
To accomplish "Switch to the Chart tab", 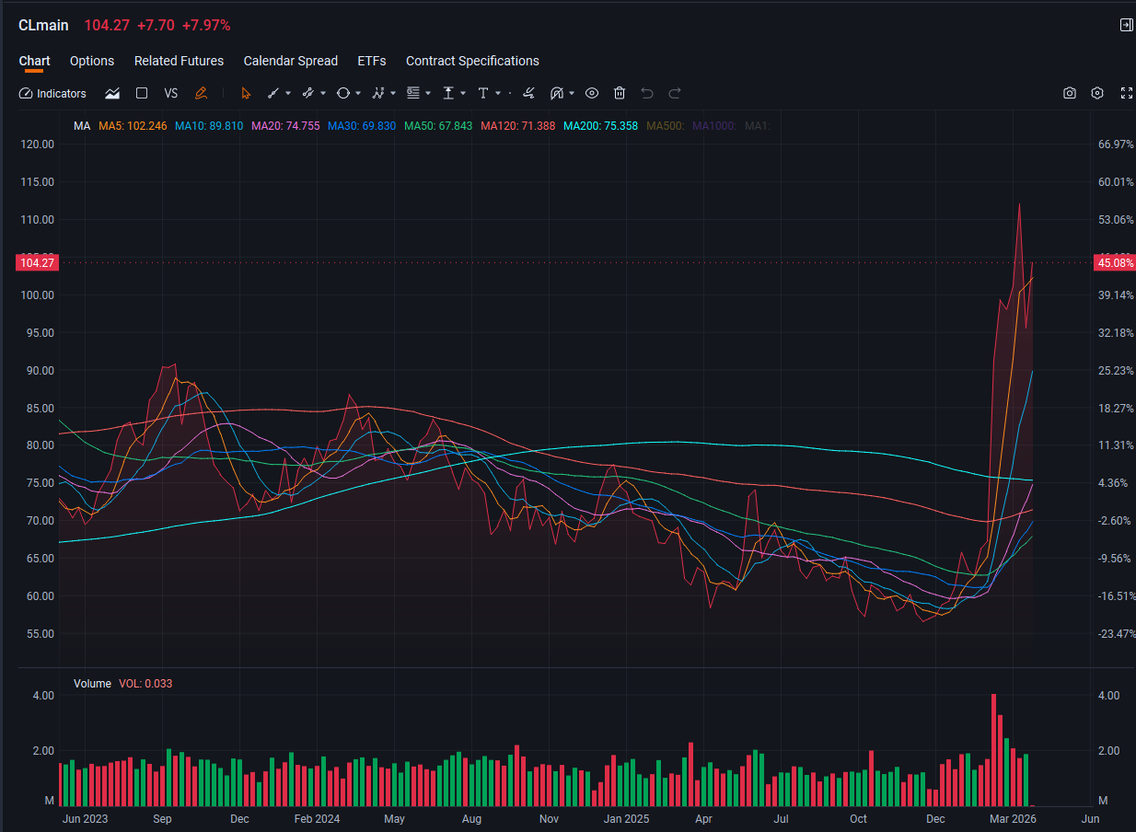I will 34,61.
